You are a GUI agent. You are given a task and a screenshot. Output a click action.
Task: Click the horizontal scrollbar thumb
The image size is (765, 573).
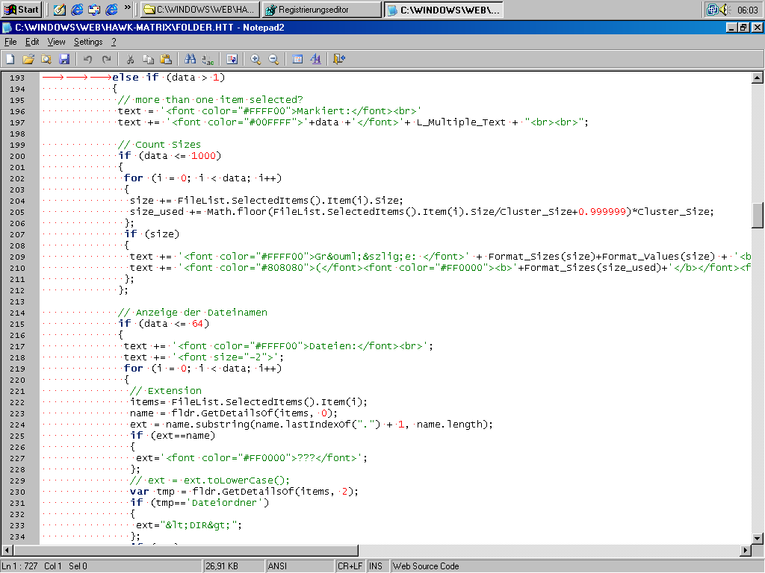(x=186, y=550)
